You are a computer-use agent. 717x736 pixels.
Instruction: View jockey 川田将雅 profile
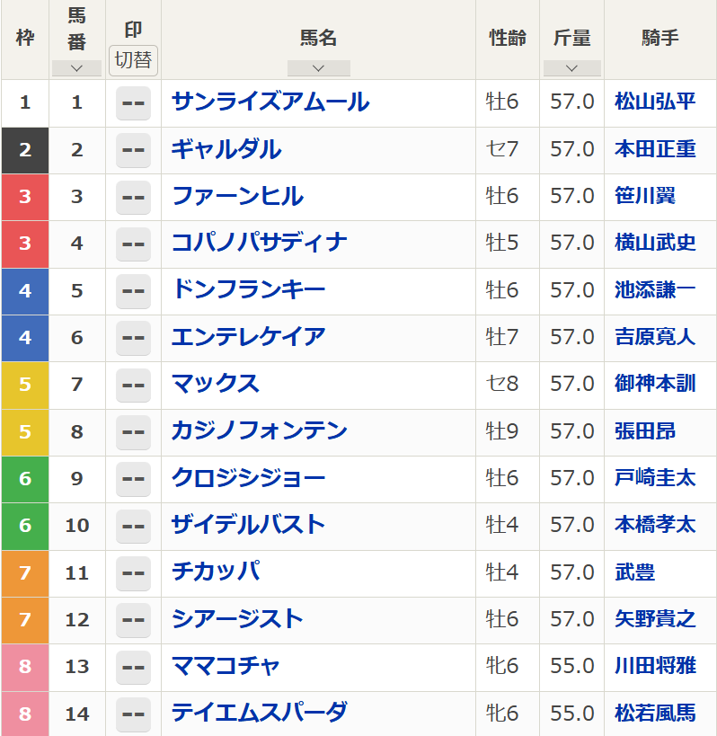pyautogui.click(x=655, y=666)
